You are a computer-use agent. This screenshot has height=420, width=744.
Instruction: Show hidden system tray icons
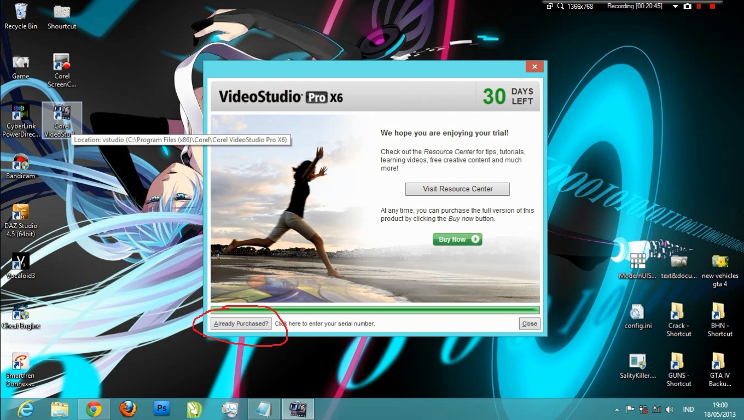coord(617,409)
